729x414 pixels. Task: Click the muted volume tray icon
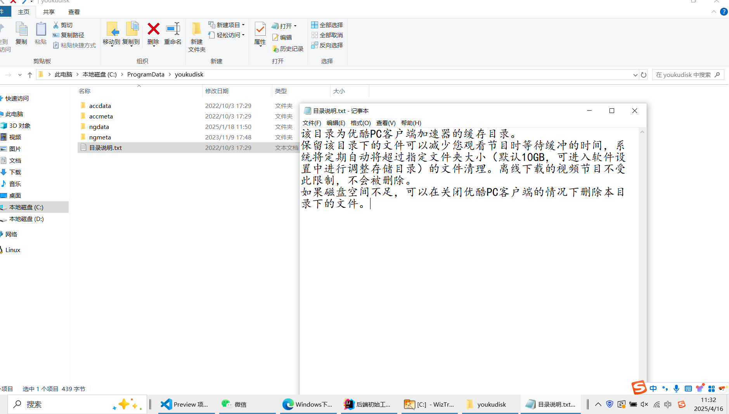click(x=644, y=404)
